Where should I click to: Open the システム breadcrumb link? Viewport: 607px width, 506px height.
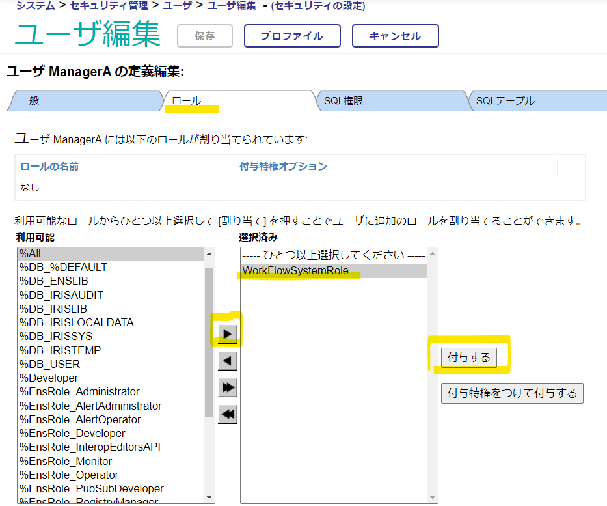click(35, 6)
